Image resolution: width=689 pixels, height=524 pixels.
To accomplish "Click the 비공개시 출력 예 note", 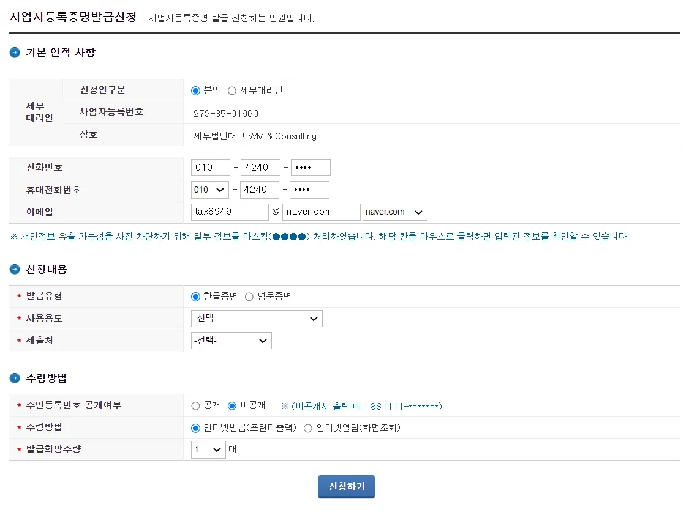I will 361,407.
